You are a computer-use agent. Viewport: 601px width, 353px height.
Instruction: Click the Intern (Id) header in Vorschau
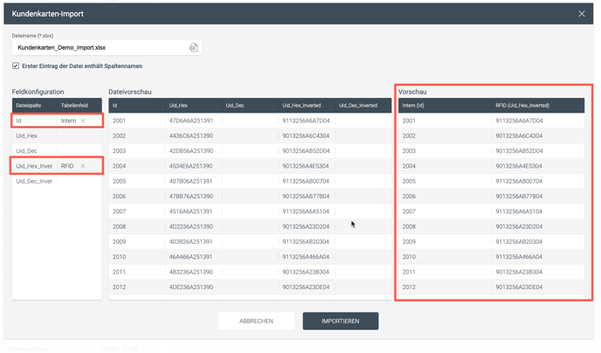click(413, 106)
